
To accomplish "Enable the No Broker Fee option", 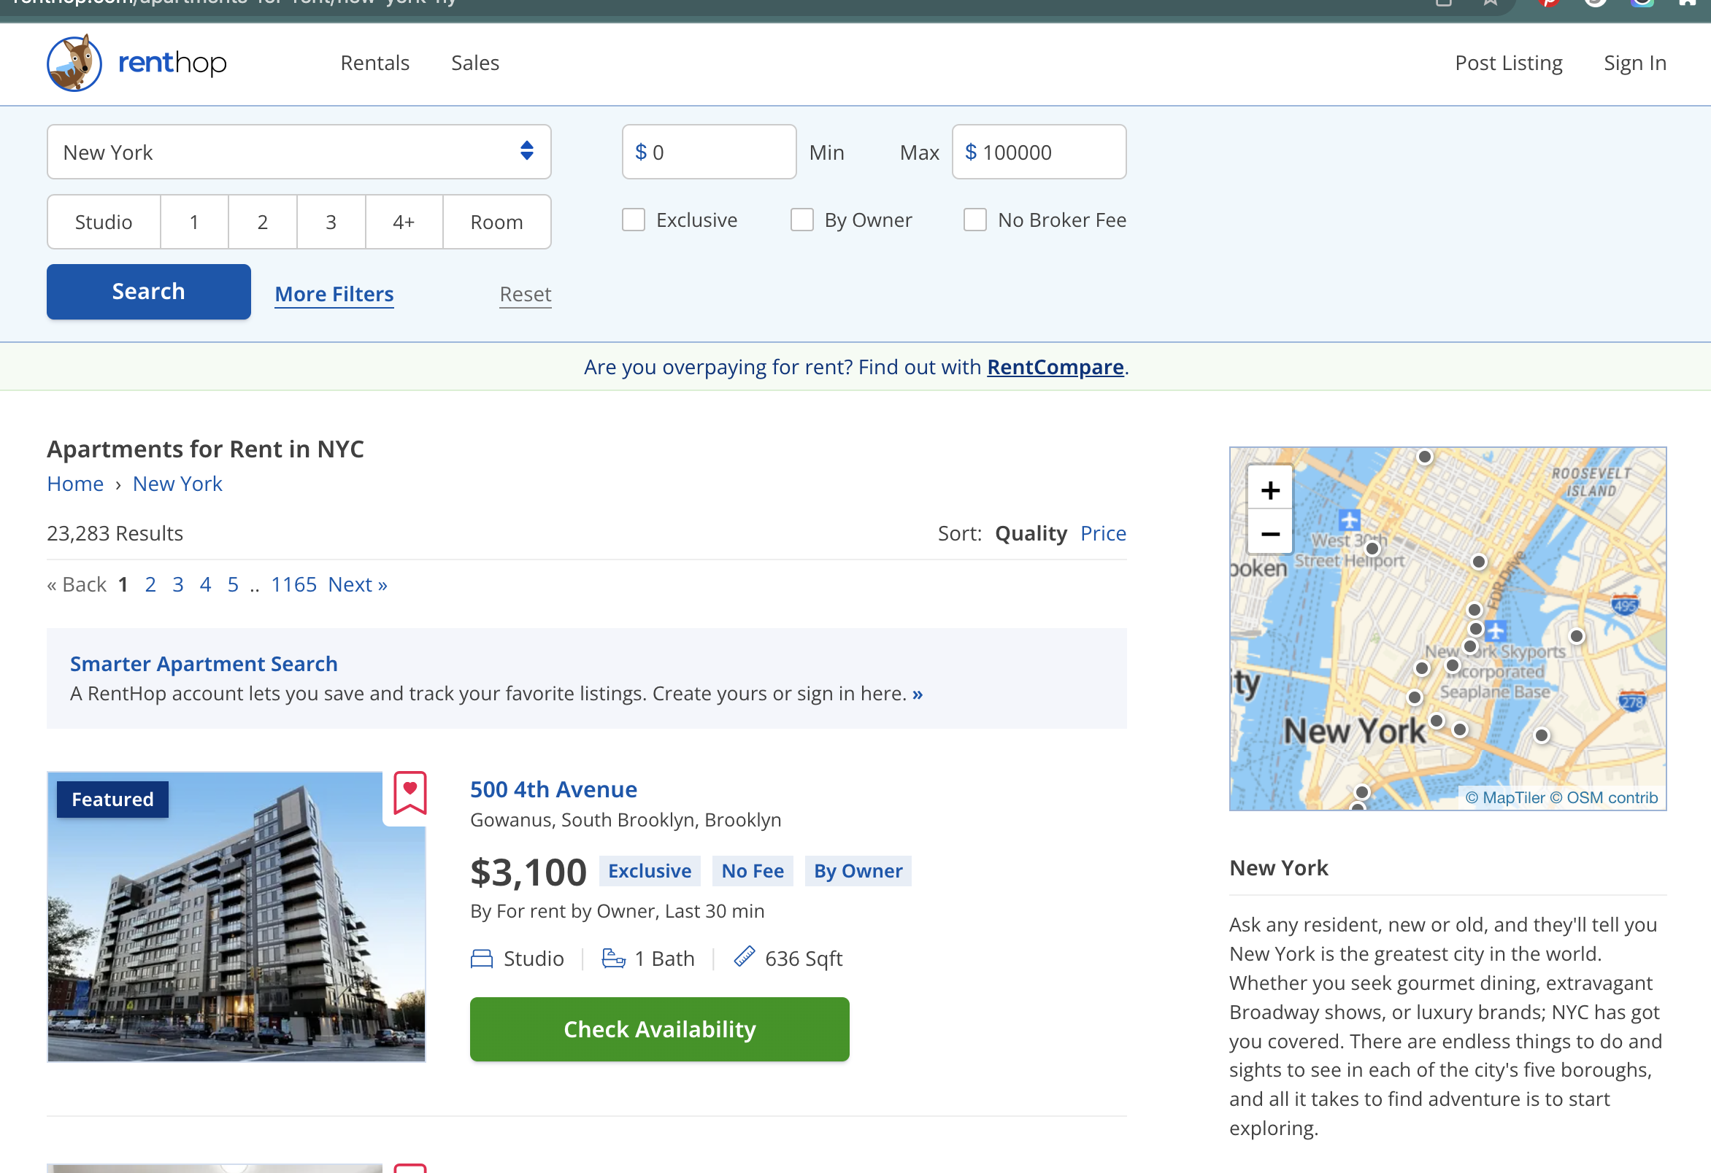I will pos(974,220).
